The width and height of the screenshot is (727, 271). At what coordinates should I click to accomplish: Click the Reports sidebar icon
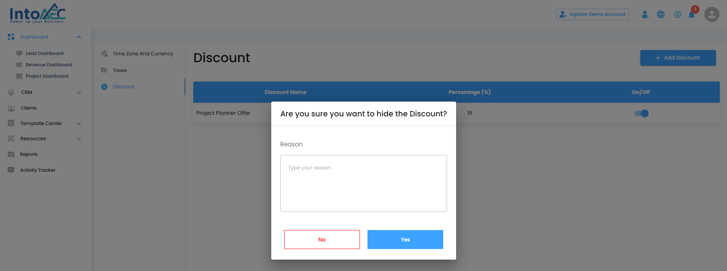11,154
